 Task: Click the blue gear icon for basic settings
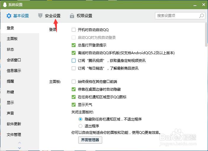coord(9,16)
